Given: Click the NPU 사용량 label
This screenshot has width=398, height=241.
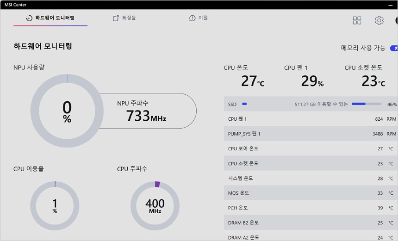Looking at the screenshot, I should [29, 68].
